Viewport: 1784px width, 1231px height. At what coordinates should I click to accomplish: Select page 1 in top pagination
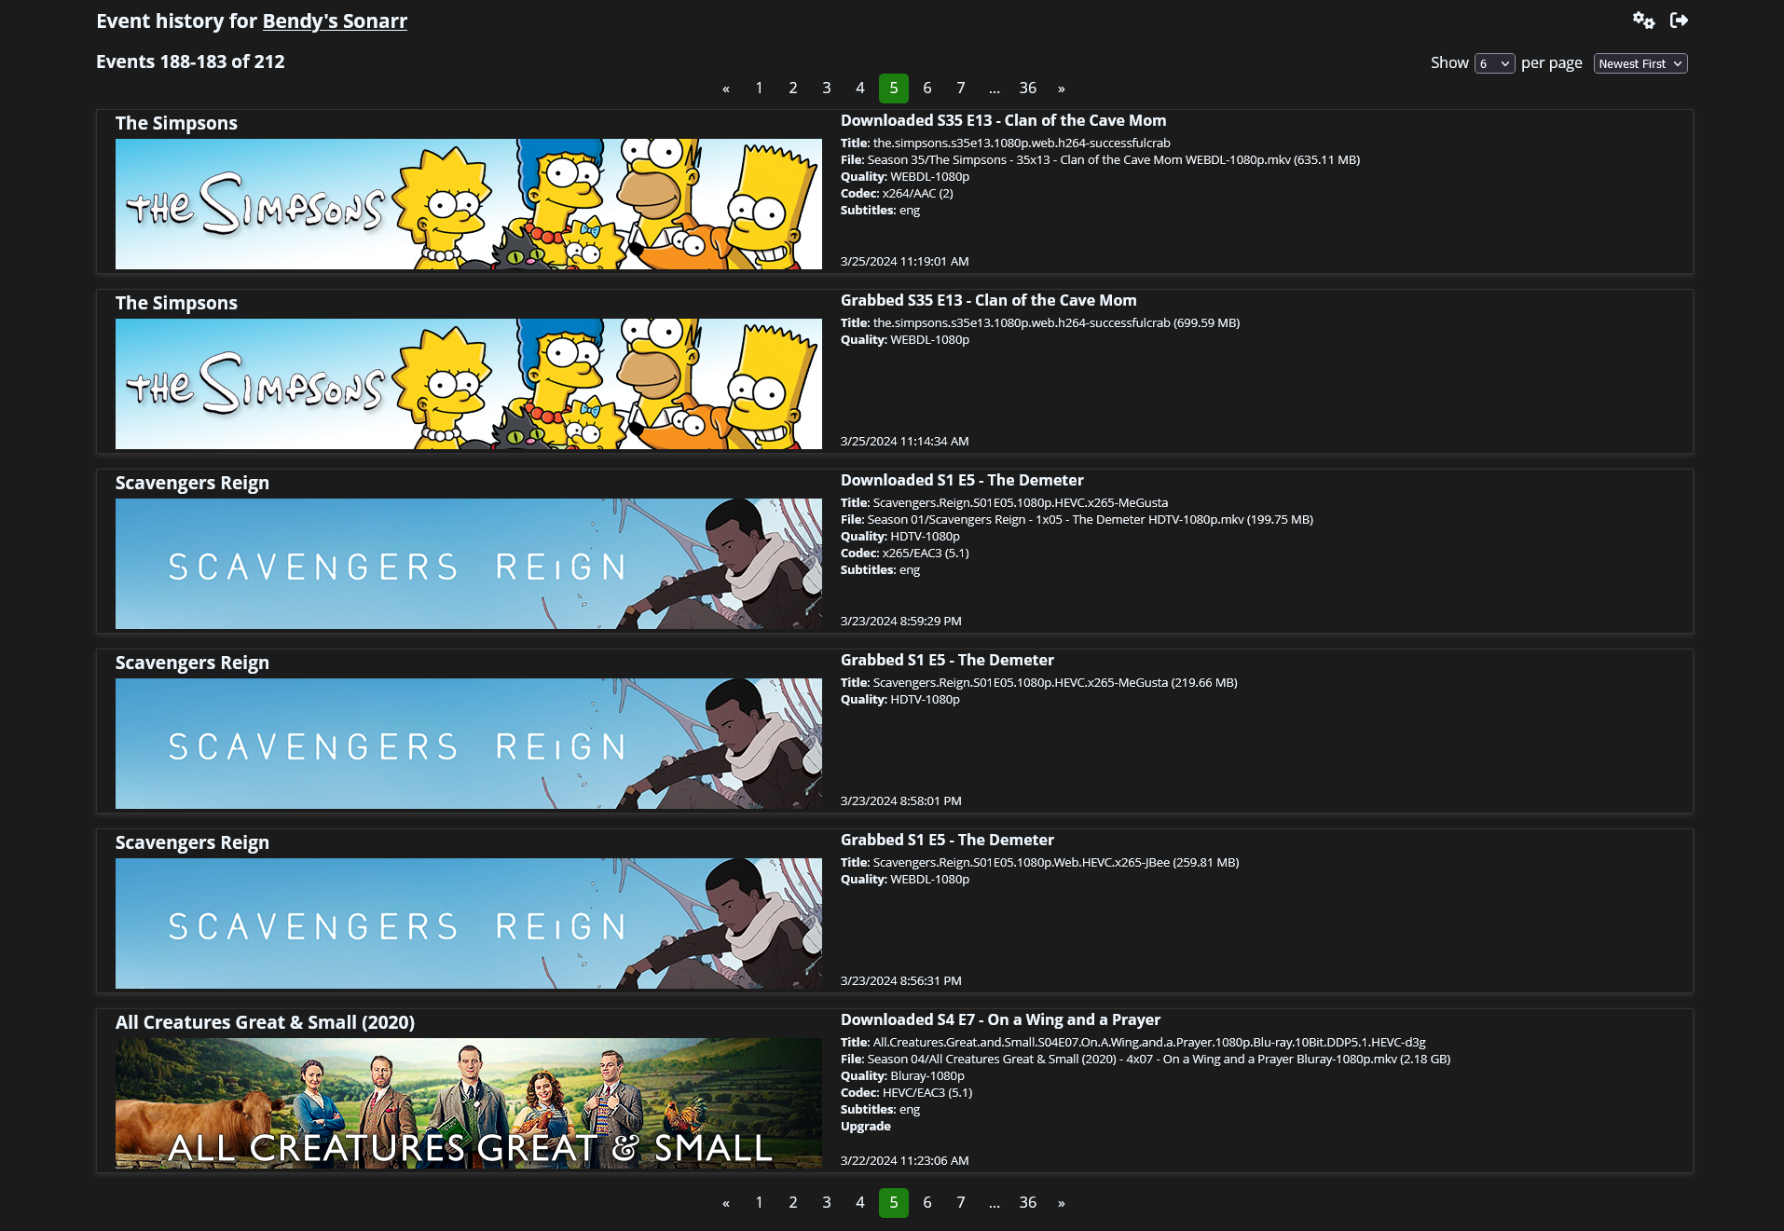point(759,89)
